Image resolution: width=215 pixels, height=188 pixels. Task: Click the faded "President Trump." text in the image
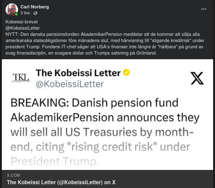[x=55, y=161]
